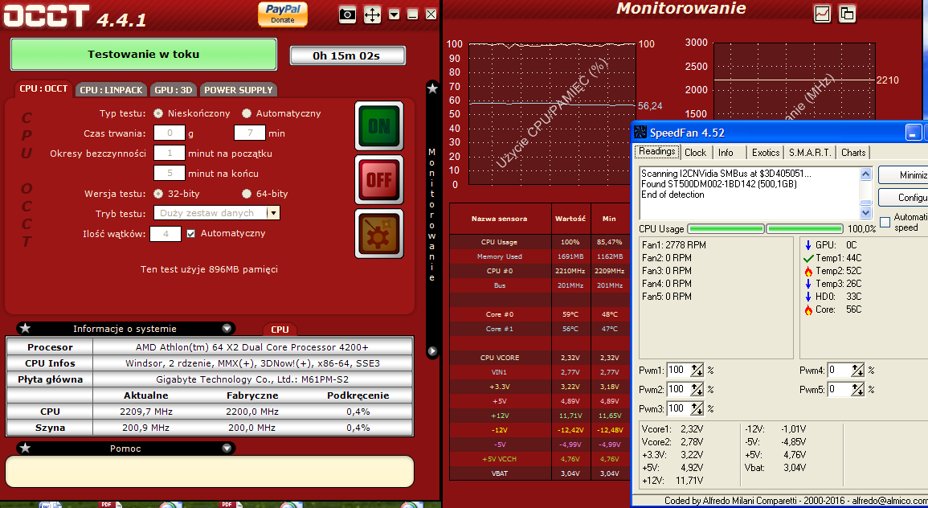928x508 pixels.
Task: Open SpeedFan's Exotics tab
Action: [x=766, y=153]
